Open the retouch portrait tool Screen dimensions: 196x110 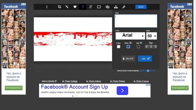(91, 7)
